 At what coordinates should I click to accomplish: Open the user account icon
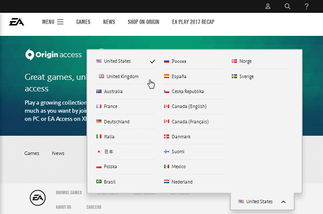268,6
